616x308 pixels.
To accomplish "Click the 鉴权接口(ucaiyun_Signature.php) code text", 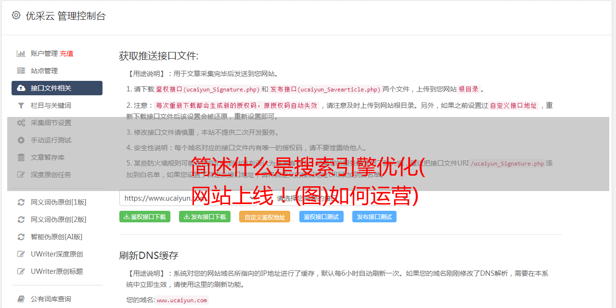I will click(x=207, y=89).
